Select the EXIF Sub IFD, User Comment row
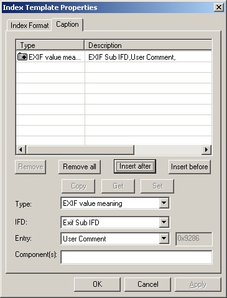 [114, 57]
